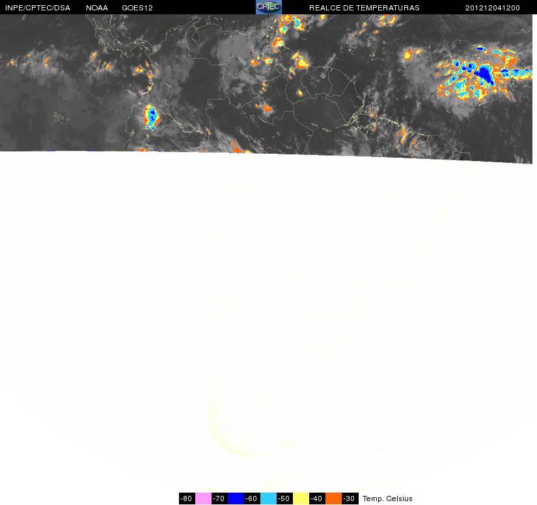Click the -70 legend value
The height and width of the screenshot is (505, 537).
[219, 498]
